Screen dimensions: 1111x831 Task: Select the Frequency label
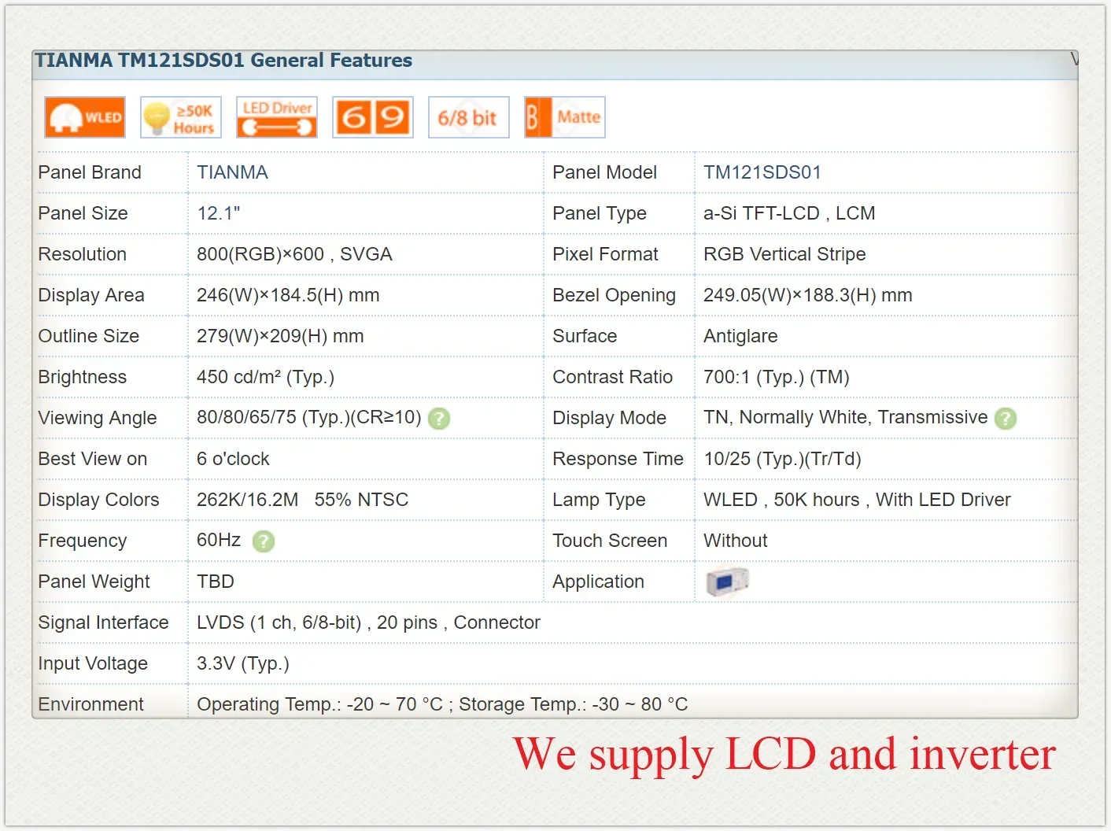[x=82, y=541]
